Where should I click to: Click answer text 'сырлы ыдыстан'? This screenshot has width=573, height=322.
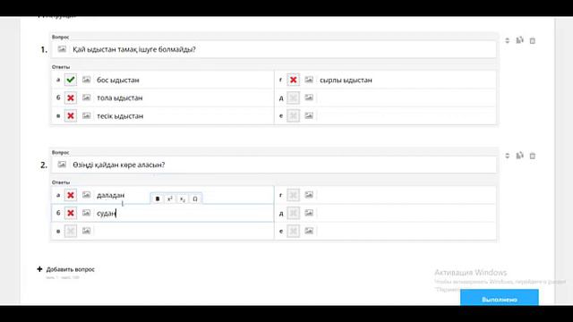pyautogui.click(x=346, y=80)
